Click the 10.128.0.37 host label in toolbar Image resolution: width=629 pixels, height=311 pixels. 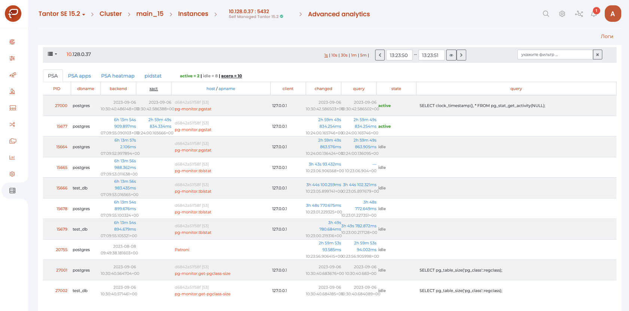[x=79, y=54]
